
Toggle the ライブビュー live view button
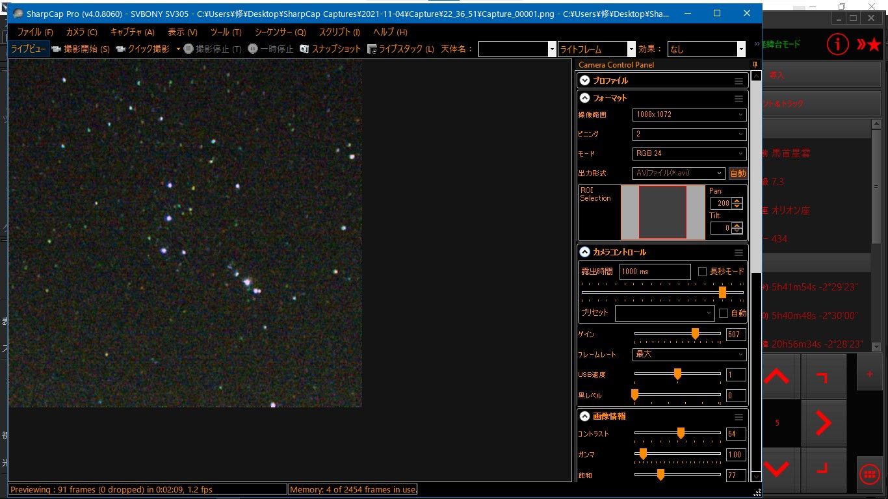click(29, 49)
